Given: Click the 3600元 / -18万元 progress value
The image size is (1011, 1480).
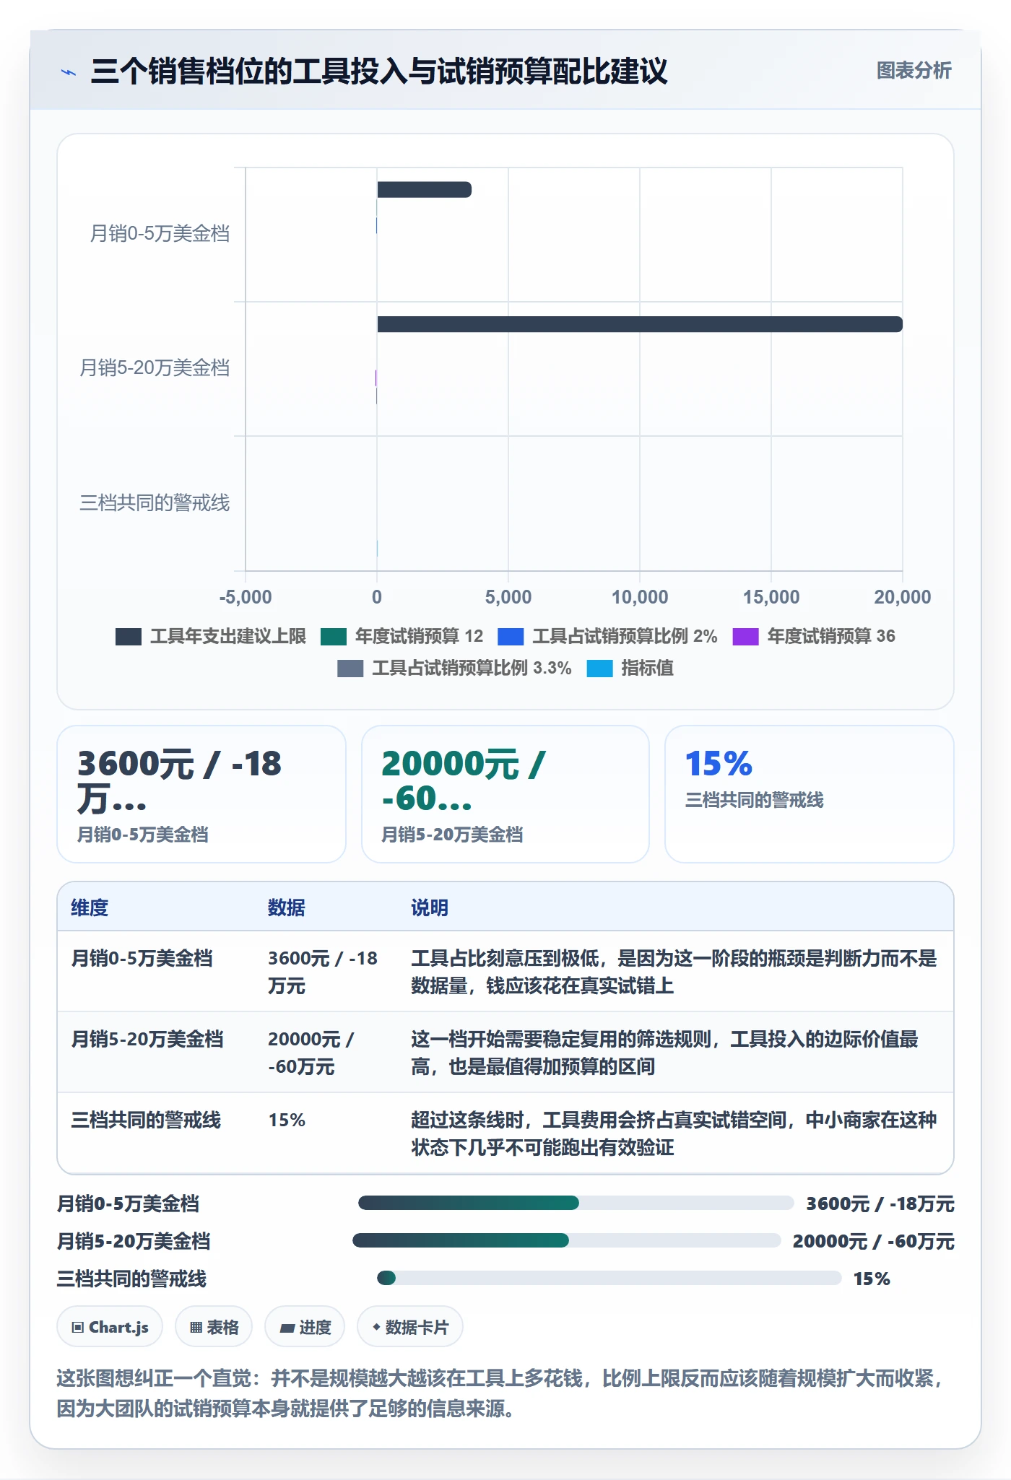Looking at the screenshot, I should point(880,1203).
